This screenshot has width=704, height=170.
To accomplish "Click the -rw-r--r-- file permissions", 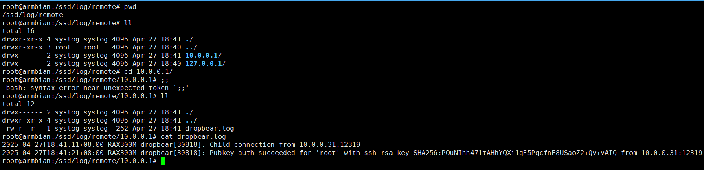I will tap(22, 129).
